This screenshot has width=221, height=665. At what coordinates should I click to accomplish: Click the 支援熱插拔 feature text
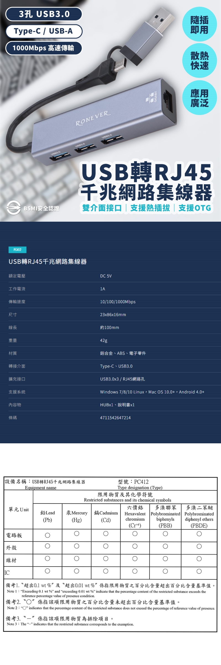[150, 208]
